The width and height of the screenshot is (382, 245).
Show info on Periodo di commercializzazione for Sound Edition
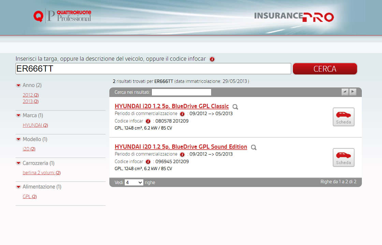click(182, 154)
